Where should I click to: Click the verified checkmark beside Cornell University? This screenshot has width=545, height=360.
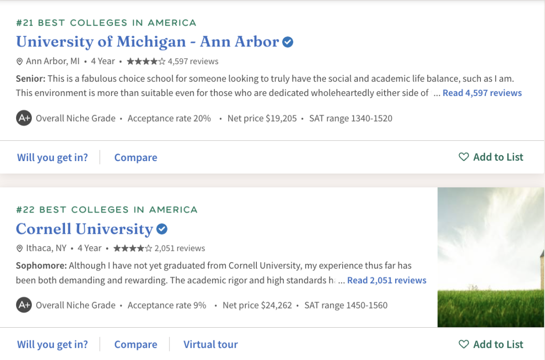161,229
